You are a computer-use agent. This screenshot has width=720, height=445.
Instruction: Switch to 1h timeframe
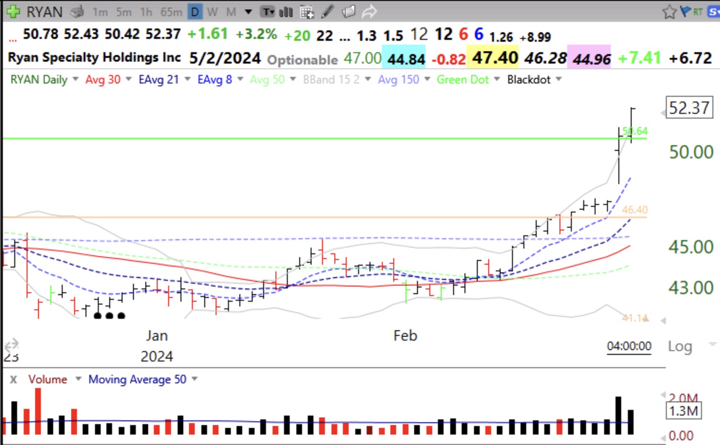coord(146,12)
